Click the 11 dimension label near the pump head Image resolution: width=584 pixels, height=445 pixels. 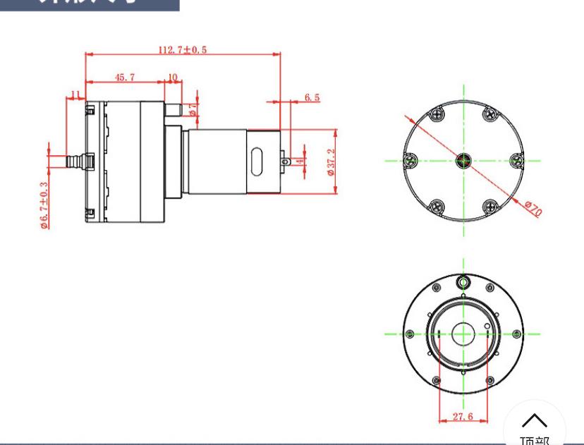pos(75,95)
